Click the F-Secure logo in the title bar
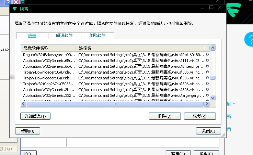 14,9
